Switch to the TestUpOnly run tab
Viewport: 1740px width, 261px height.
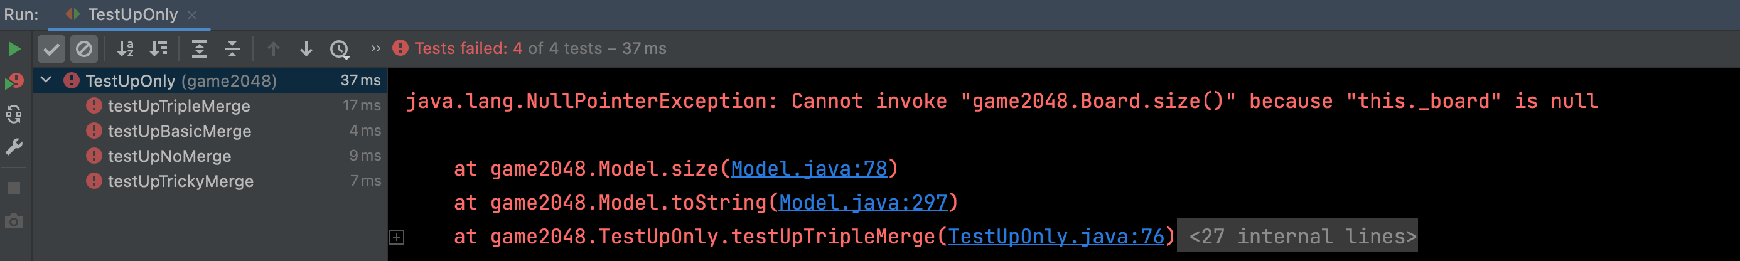click(132, 15)
